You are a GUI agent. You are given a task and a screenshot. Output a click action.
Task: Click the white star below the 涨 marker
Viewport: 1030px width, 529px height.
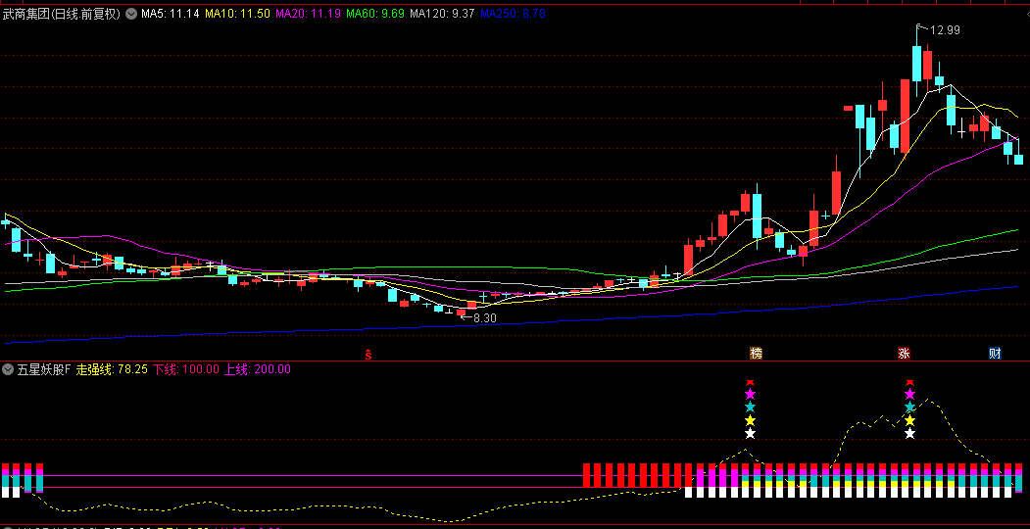(909, 433)
